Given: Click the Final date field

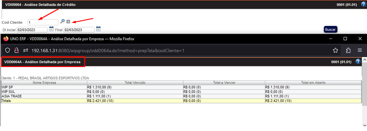Looking at the screenshot, I should pyautogui.click(x=79, y=30).
